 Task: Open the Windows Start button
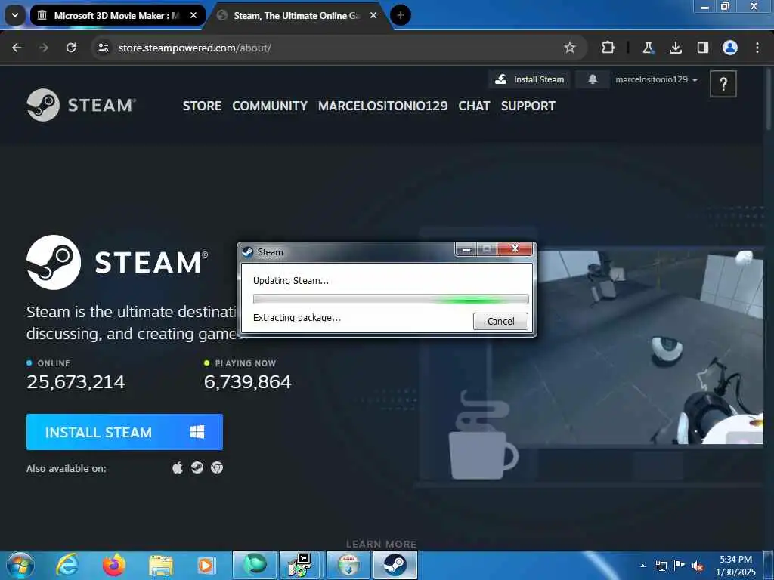(20, 565)
